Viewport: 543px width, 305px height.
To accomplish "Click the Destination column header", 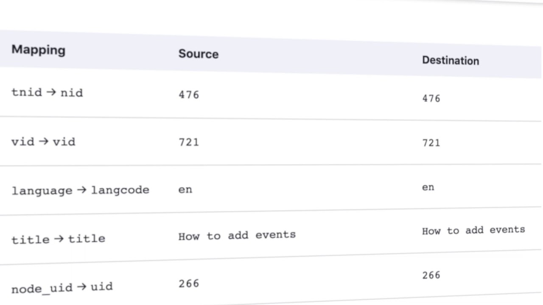I will tap(450, 61).
